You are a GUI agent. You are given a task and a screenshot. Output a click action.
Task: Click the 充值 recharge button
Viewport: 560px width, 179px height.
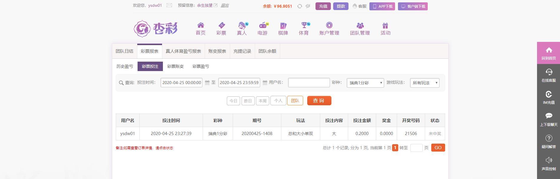(x=323, y=6)
